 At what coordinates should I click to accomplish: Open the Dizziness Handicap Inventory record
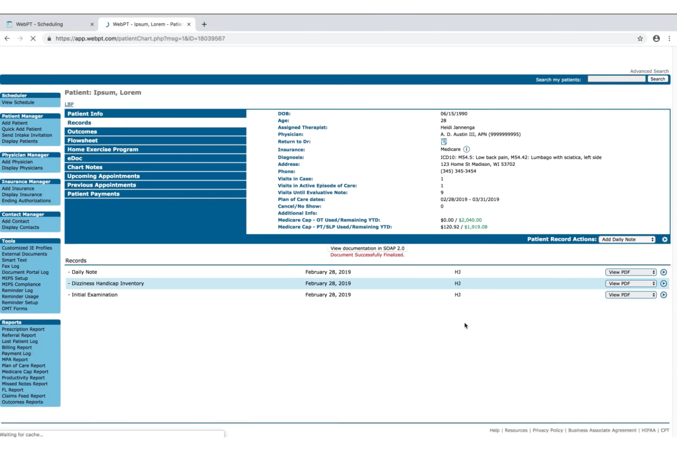[x=107, y=284]
